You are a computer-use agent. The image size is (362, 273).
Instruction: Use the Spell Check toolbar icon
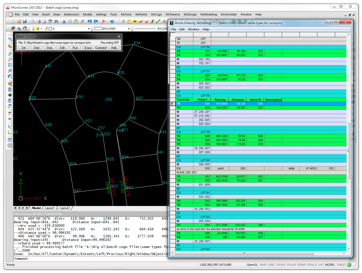click(49, 22)
